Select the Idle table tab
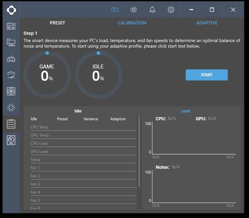This screenshot has width=249, height=218. [78, 111]
